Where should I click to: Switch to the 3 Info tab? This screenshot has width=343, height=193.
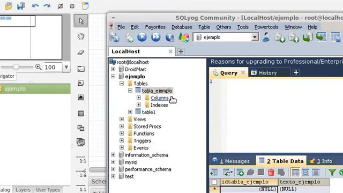click(x=321, y=161)
